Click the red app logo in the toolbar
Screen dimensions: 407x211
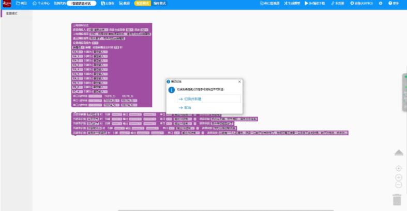point(7,4)
